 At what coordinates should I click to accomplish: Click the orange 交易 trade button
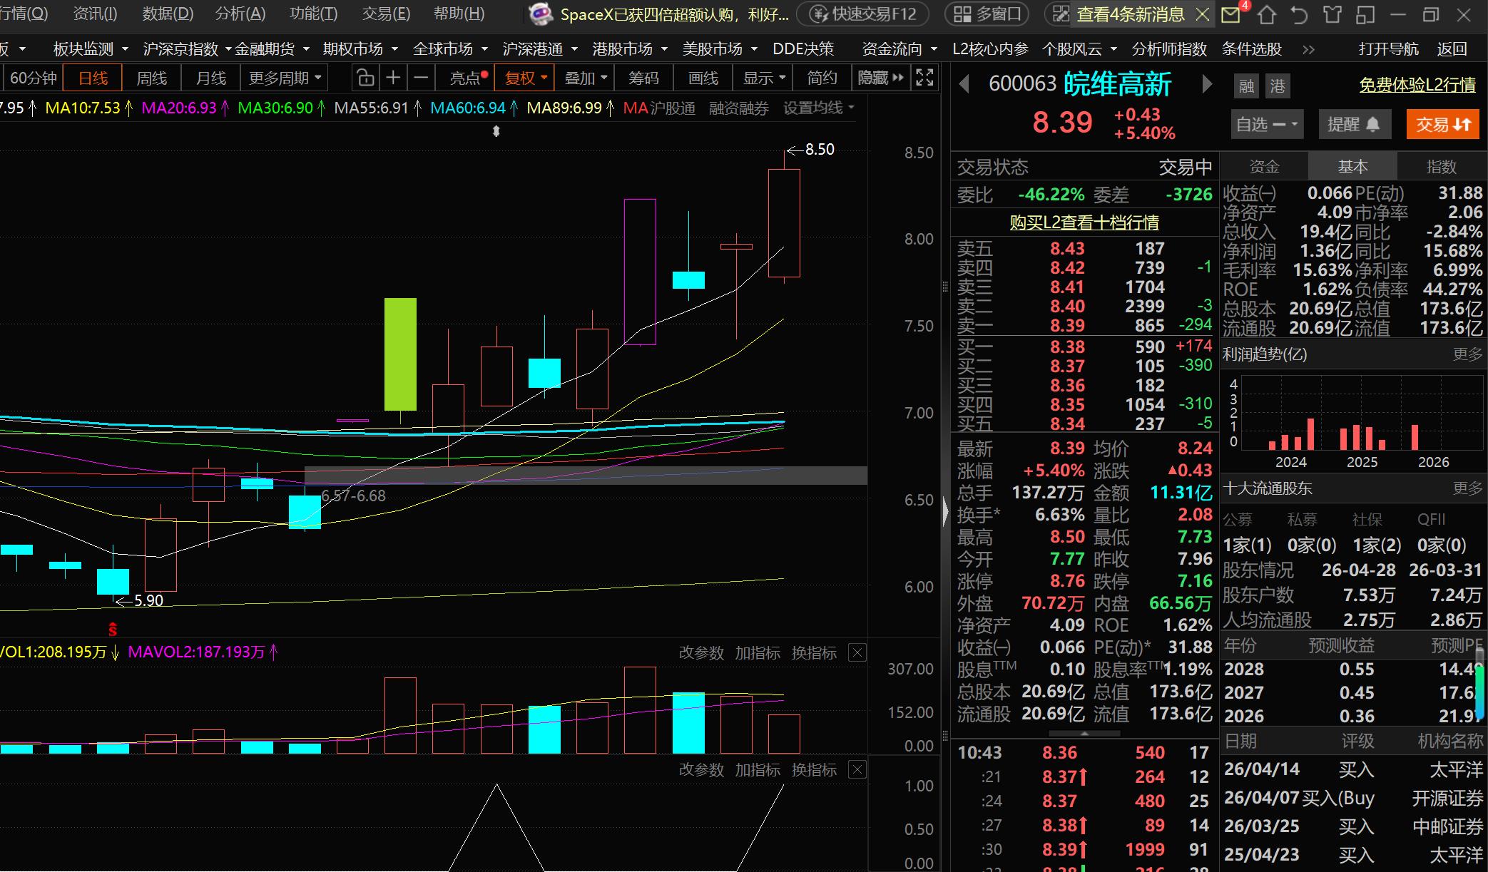pyautogui.click(x=1443, y=124)
